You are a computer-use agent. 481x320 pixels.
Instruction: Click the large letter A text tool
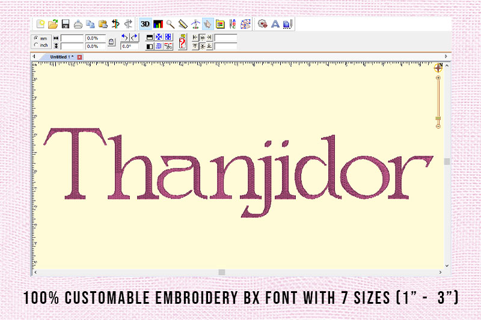point(275,24)
